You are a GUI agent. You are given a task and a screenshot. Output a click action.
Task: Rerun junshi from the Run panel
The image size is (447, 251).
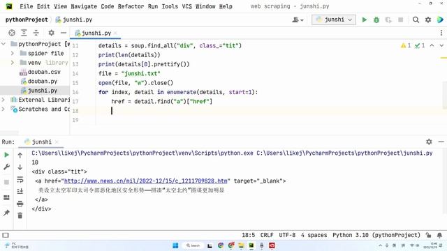pos(6,155)
